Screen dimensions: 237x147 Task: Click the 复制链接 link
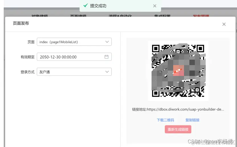click(x=192, y=120)
